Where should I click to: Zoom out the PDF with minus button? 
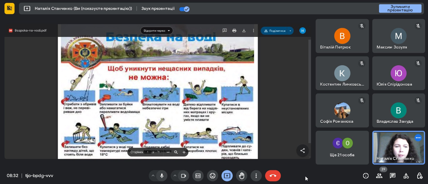tap(168, 152)
